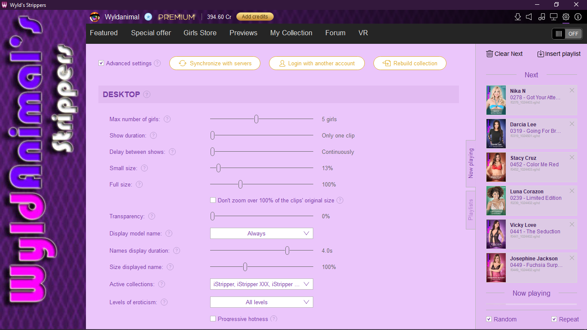
Task: Click help icon for Delay between shows
Action: point(172,152)
